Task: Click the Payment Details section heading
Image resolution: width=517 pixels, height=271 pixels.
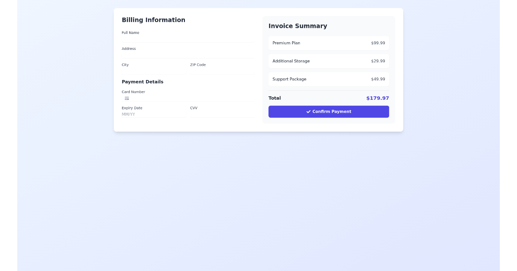Action: pos(143,82)
